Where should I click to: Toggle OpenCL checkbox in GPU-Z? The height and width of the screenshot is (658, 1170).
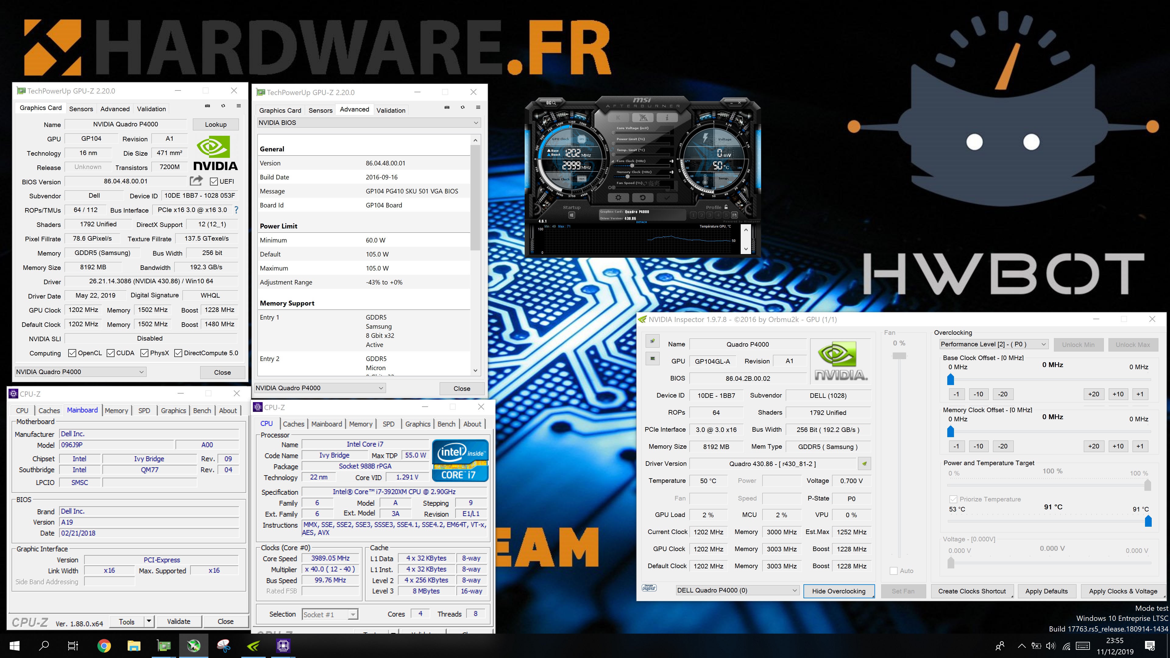pyautogui.click(x=72, y=353)
